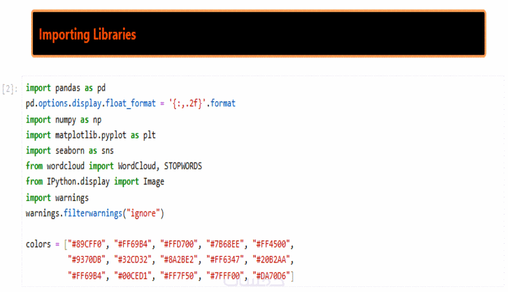The width and height of the screenshot is (508, 292).
Task: Click the colors variable name
Action: click(39, 244)
